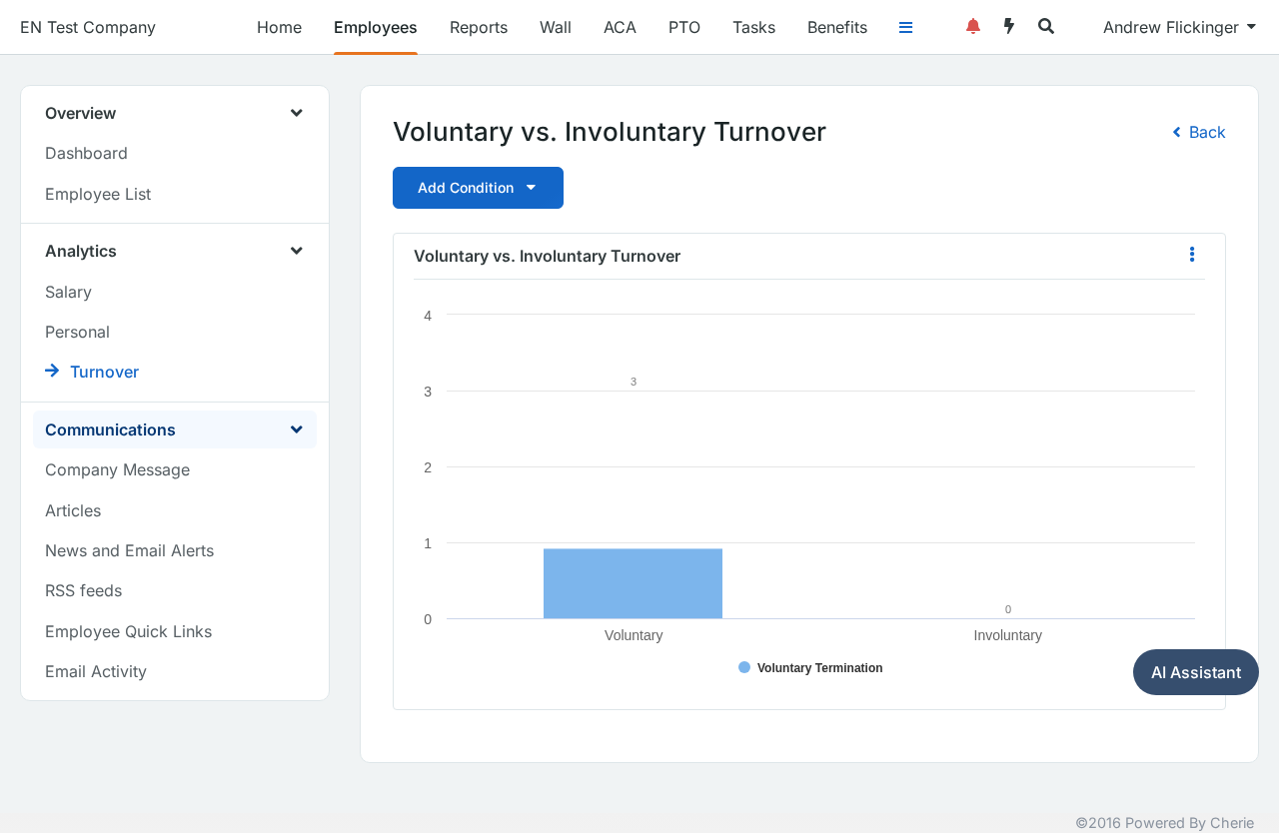Click the arrow icon beside Turnover

(x=52, y=371)
